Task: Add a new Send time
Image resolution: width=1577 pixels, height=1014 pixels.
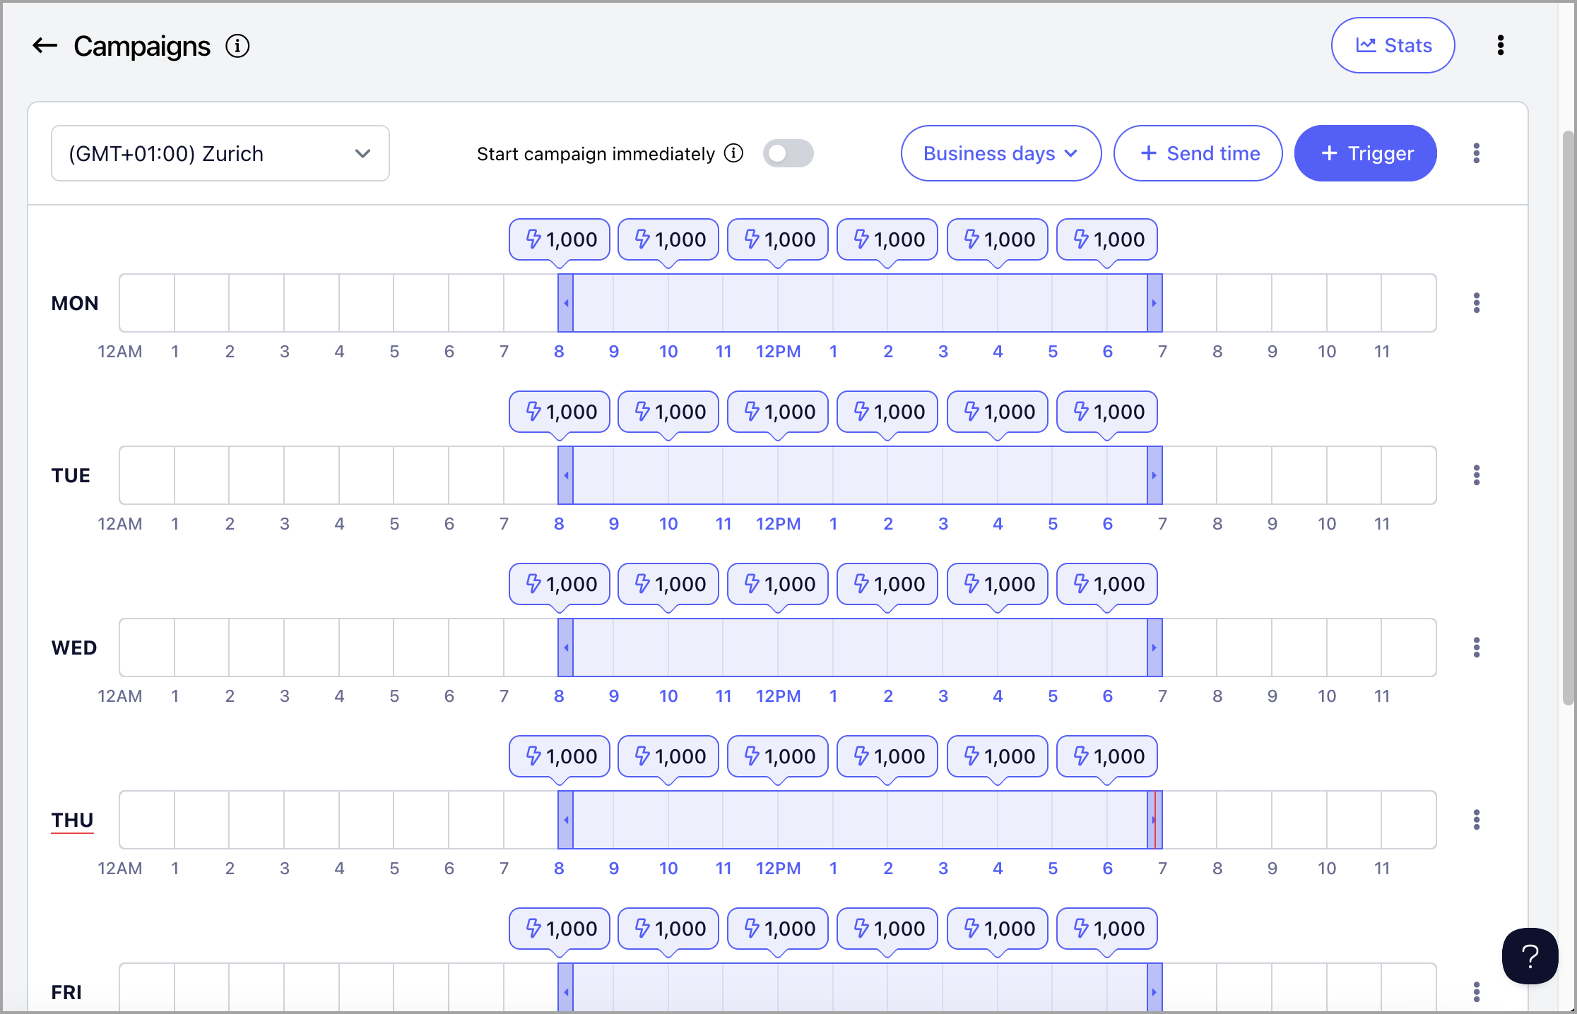Action: pos(1198,153)
